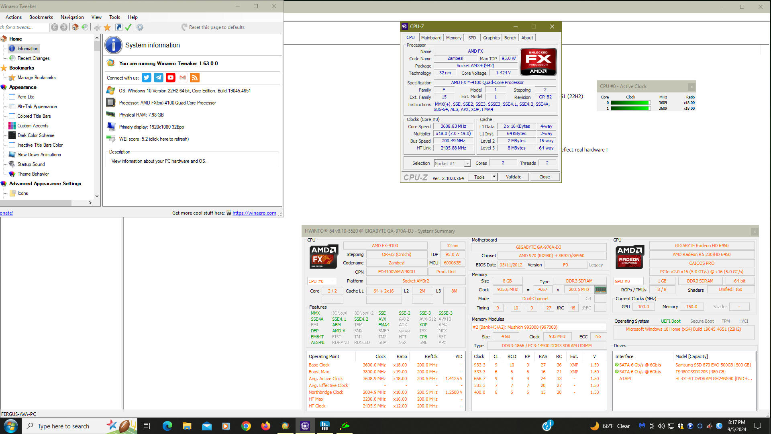Image resolution: width=771 pixels, height=434 pixels.
Task: Open Winaero Telegram link icon
Action: (x=159, y=78)
